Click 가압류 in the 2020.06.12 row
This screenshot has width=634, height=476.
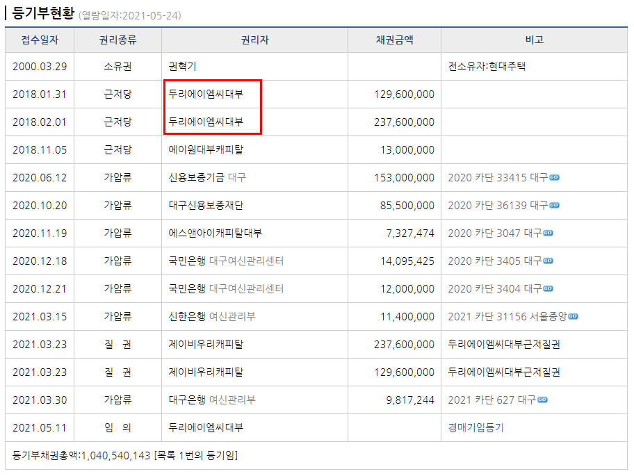(117, 177)
